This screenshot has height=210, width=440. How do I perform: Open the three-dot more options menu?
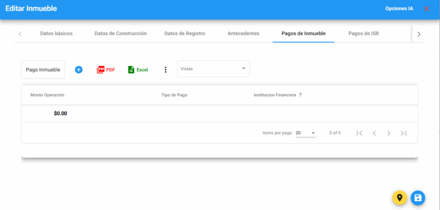165,69
